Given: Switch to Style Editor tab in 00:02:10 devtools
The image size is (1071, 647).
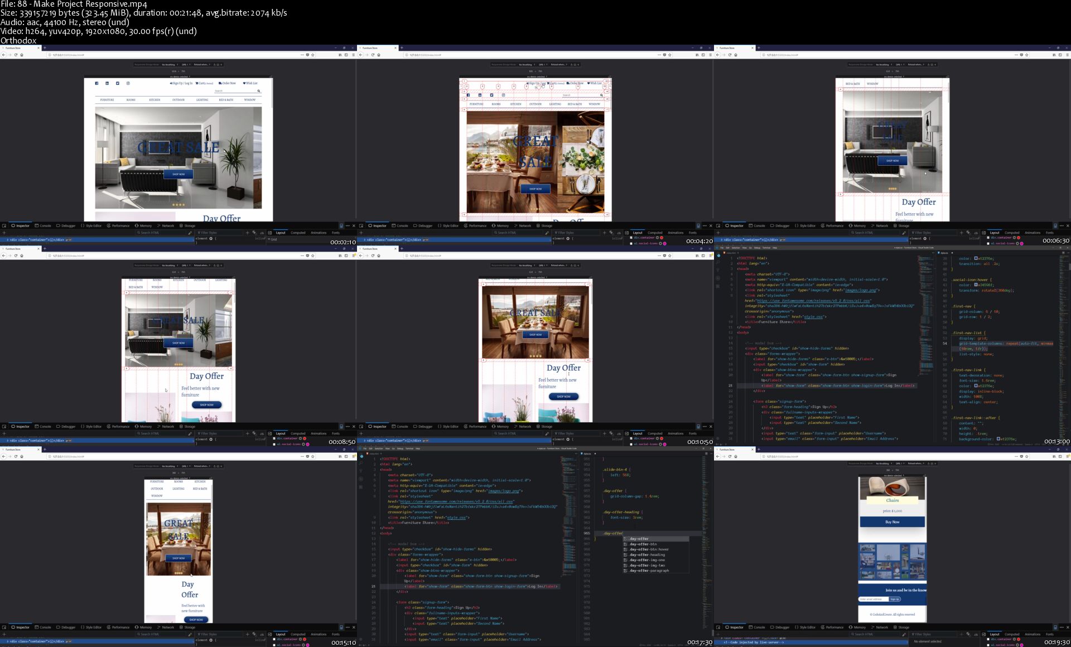Looking at the screenshot, I should click(x=91, y=226).
